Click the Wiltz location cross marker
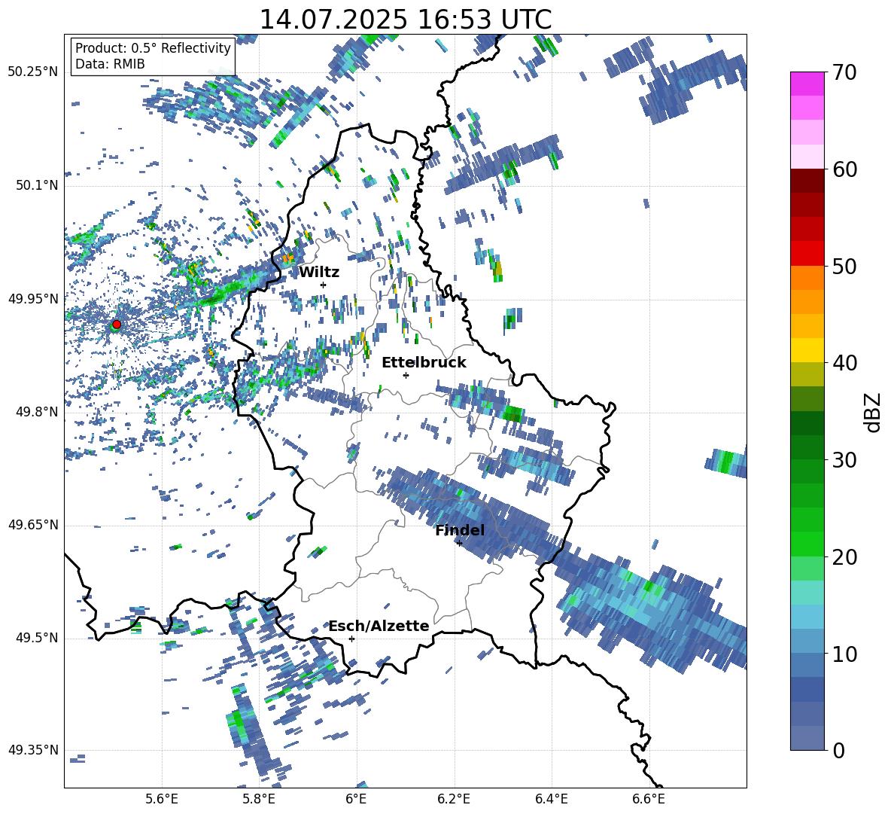Image resolution: width=891 pixels, height=814 pixels. [324, 285]
